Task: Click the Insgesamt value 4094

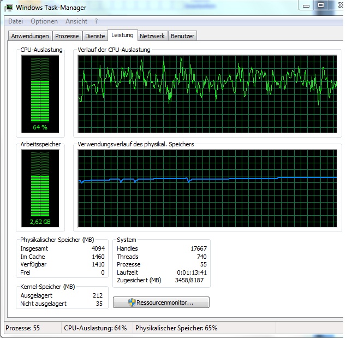Action: tap(98, 248)
